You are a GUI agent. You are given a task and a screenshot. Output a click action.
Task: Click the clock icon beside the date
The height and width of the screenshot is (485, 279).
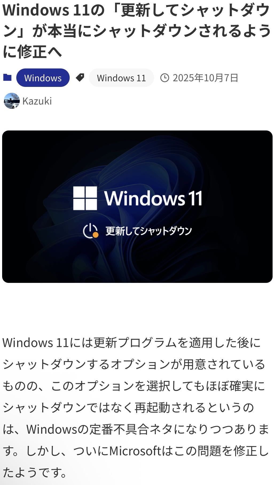(x=165, y=78)
